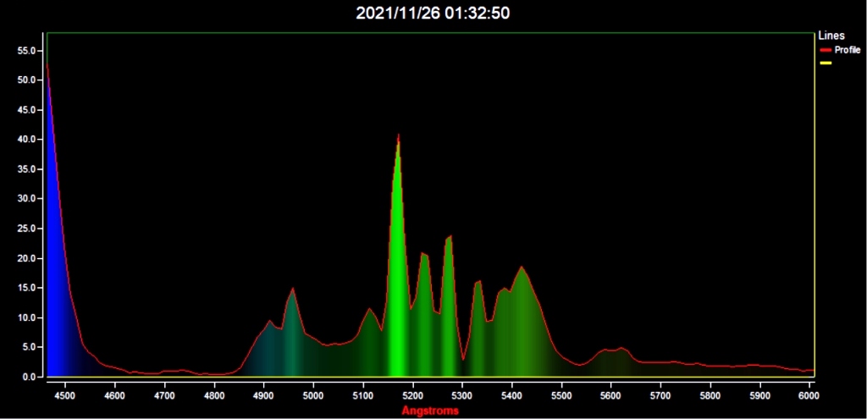
Task: Click the 55.0 label on y-axis
Action: (x=27, y=50)
